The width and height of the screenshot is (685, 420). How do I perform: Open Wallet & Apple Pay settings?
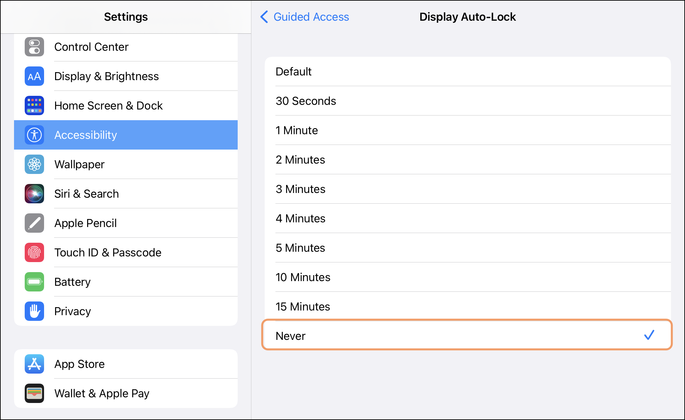(x=126, y=393)
